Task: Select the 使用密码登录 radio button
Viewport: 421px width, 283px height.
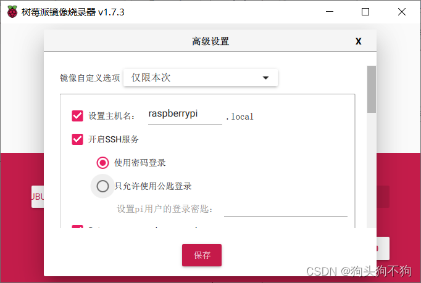Action: click(102, 163)
